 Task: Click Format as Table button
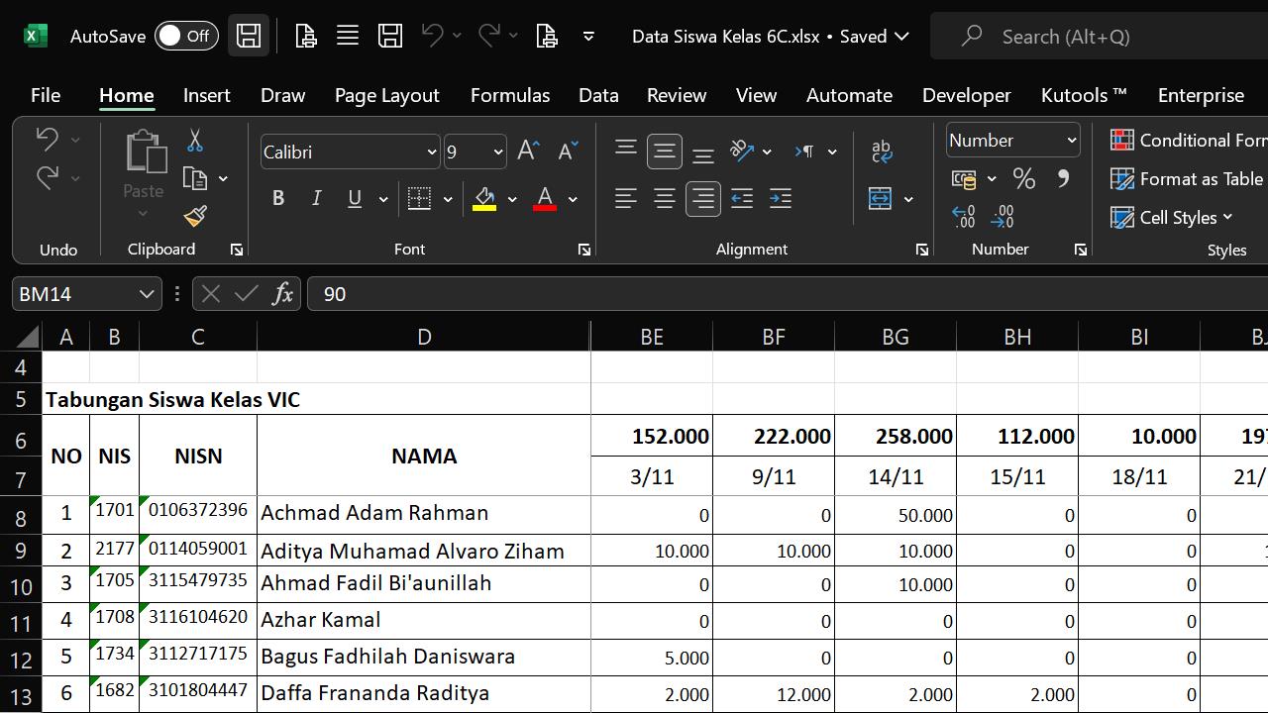tap(1187, 179)
